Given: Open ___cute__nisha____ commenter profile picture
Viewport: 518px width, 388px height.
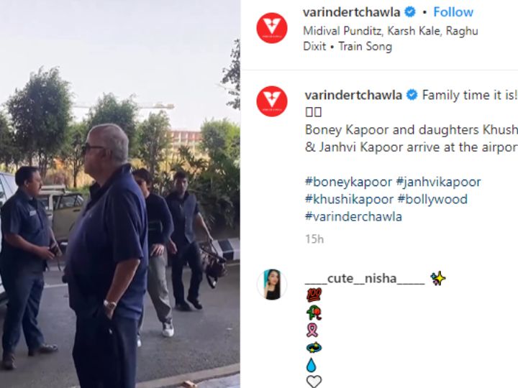Looking at the screenshot, I should point(272,285).
